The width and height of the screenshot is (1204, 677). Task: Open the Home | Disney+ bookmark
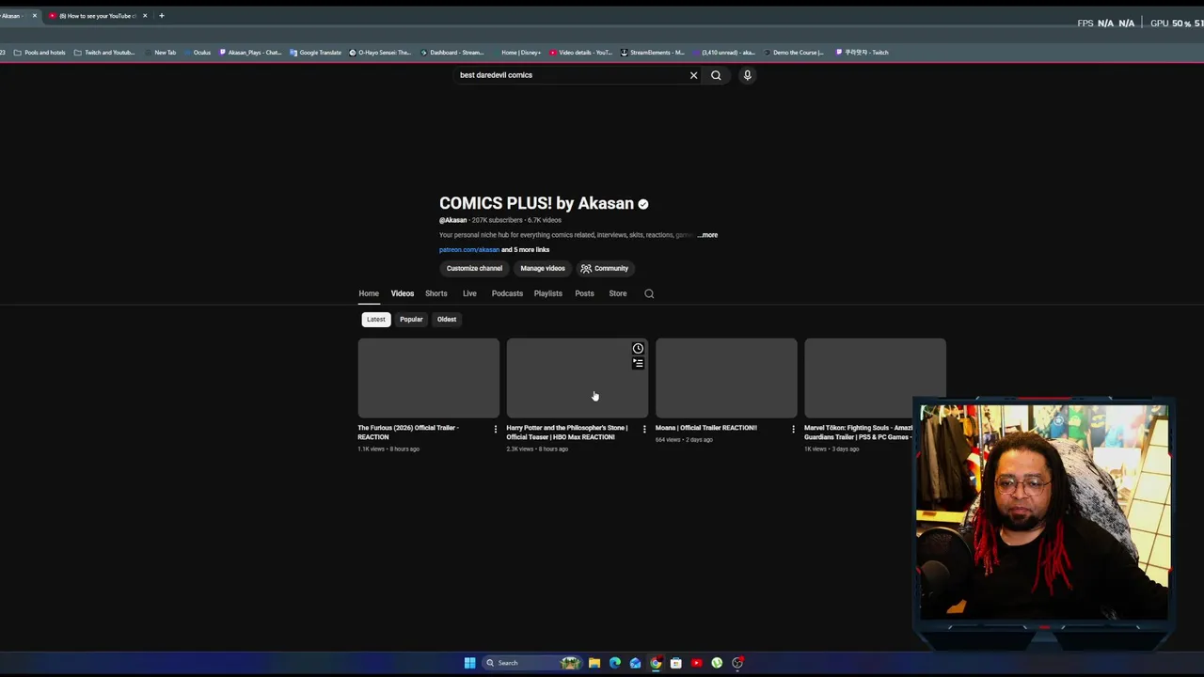[x=515, y=53]
